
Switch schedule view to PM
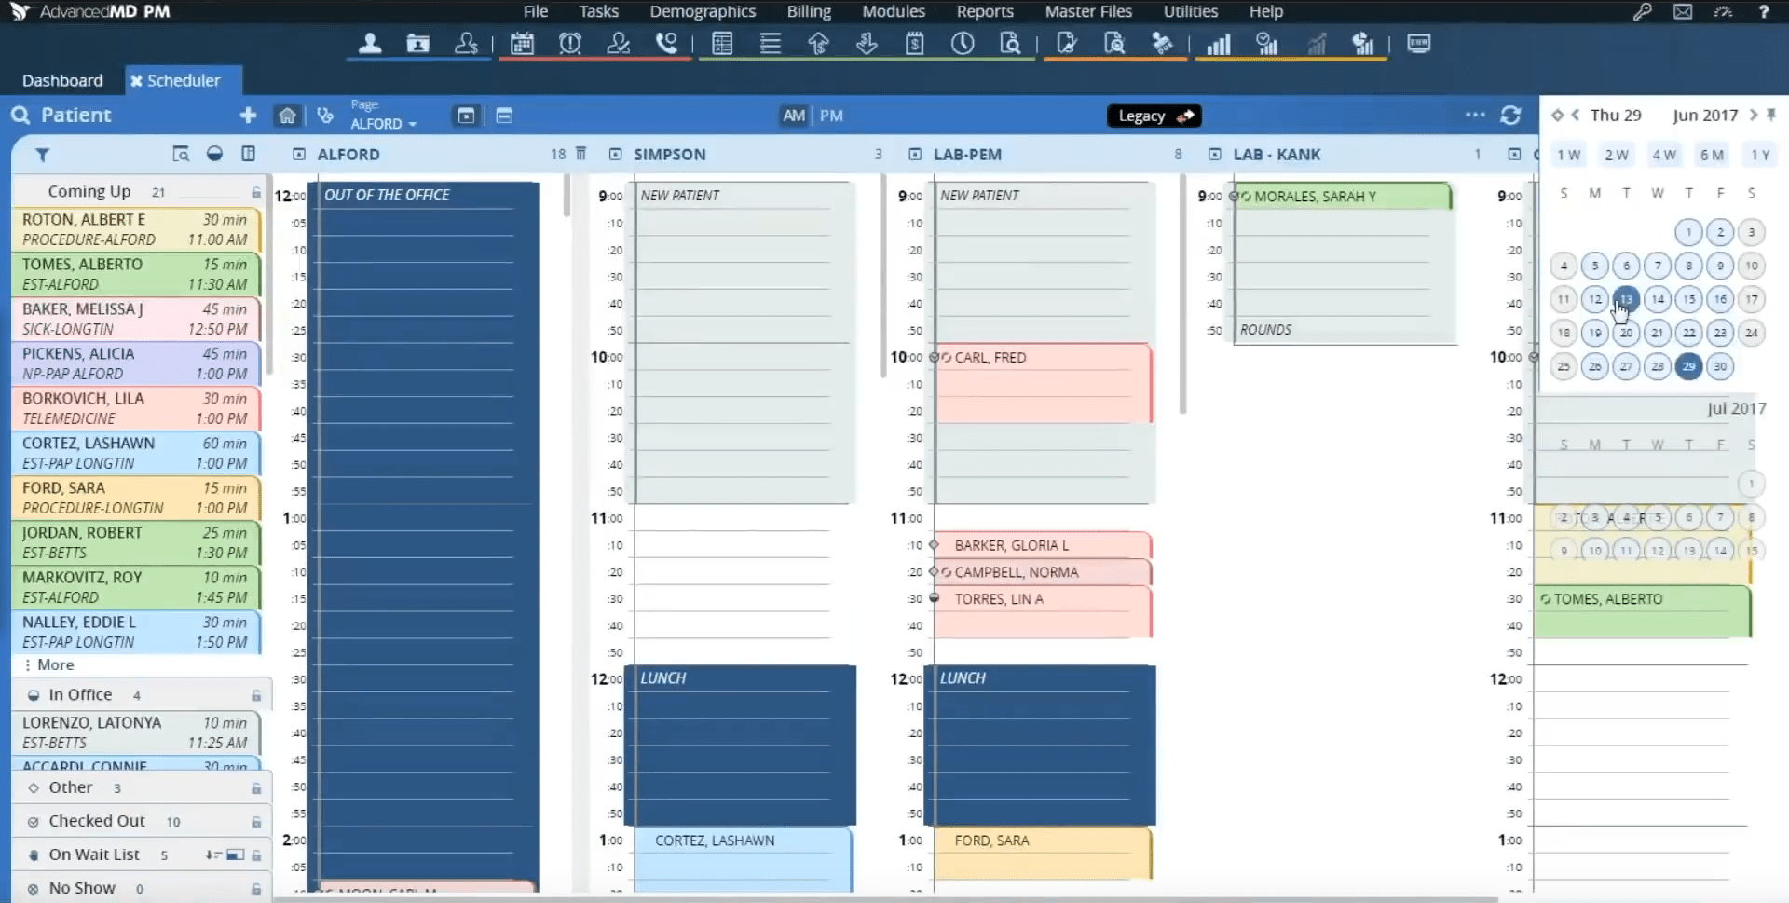(831, 115)
